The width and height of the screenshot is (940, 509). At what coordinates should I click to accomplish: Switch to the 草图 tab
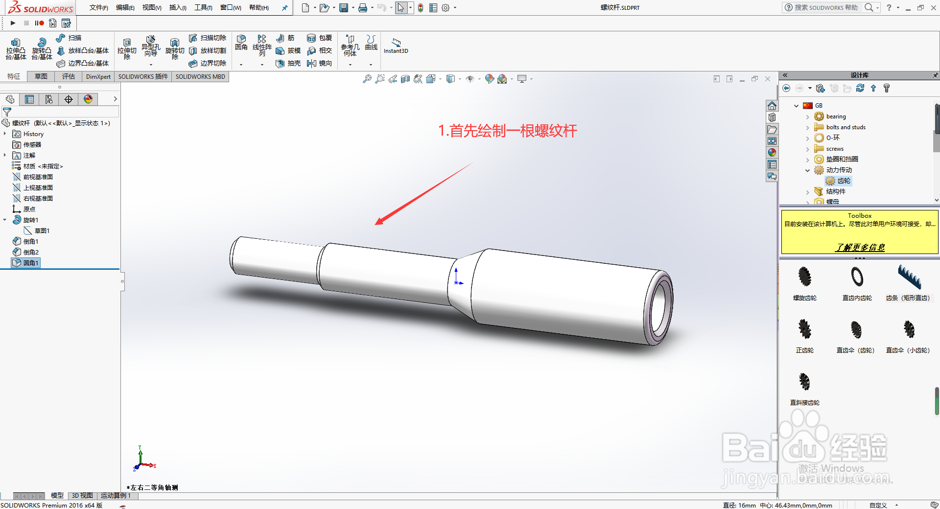click(41, 76)
